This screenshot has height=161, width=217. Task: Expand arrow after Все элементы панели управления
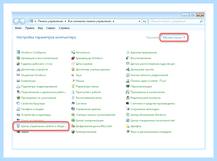[x=113, y=21]
